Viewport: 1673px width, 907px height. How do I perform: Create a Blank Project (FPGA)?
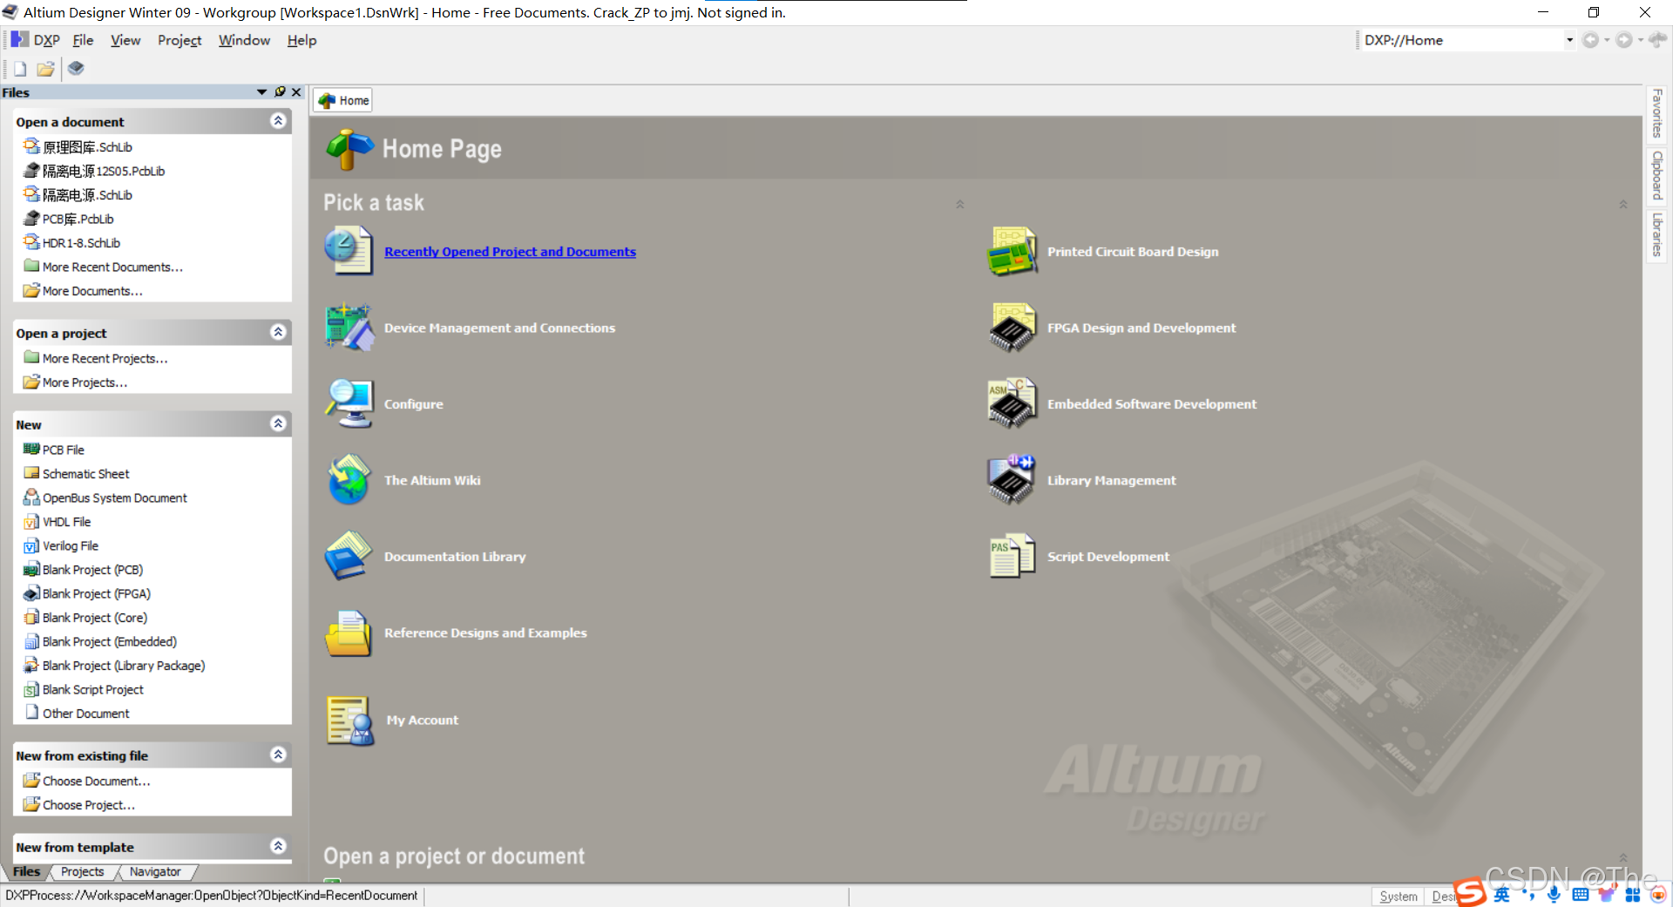tap(96, 593)
